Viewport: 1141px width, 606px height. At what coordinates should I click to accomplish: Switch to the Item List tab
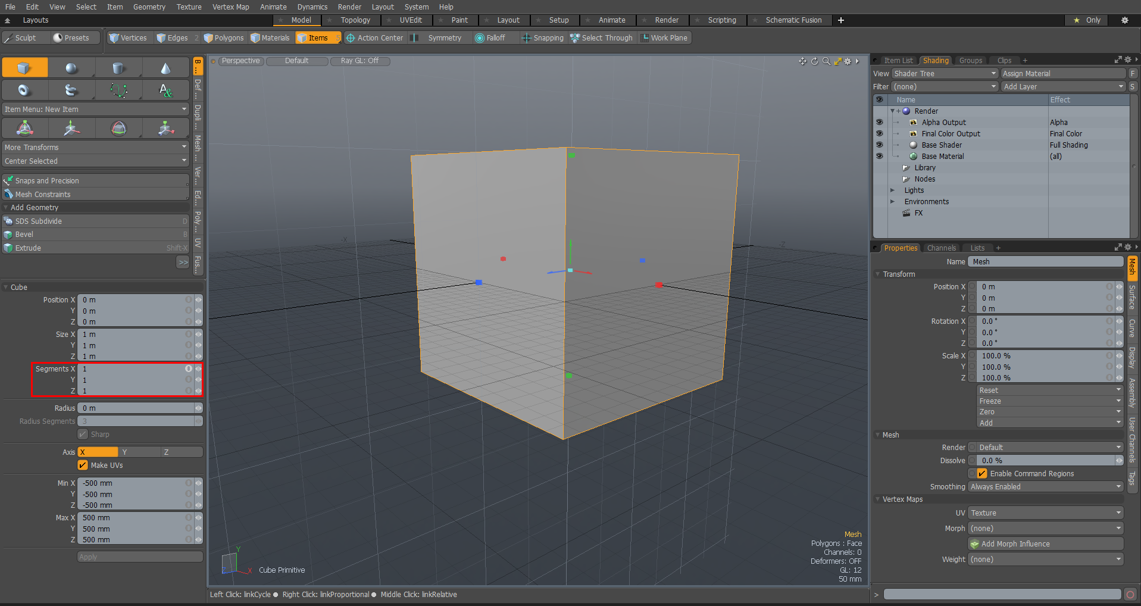pos(898,61)
